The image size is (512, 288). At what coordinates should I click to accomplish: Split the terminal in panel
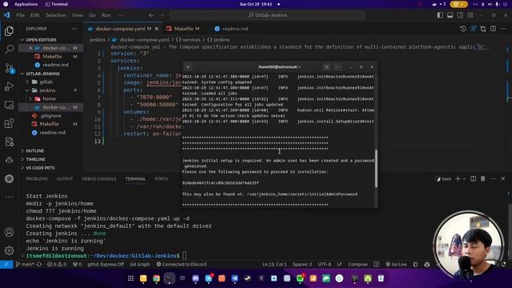click(473, 178)
